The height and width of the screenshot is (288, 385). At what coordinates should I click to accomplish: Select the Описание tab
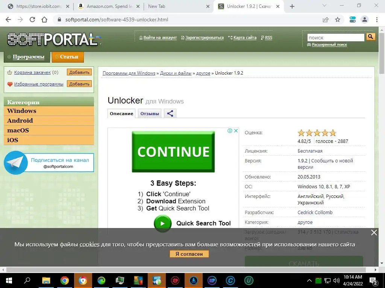coord(121,114)
